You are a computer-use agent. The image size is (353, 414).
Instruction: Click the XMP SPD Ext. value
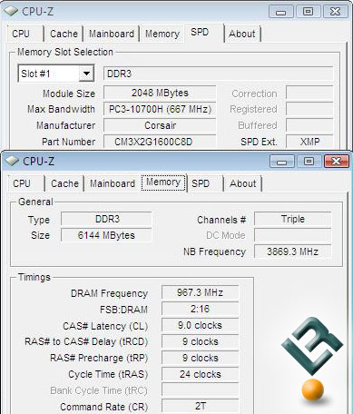click(309, 142)
